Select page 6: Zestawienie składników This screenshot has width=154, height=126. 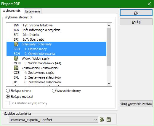pyautogui.click(x=56, y=82)
